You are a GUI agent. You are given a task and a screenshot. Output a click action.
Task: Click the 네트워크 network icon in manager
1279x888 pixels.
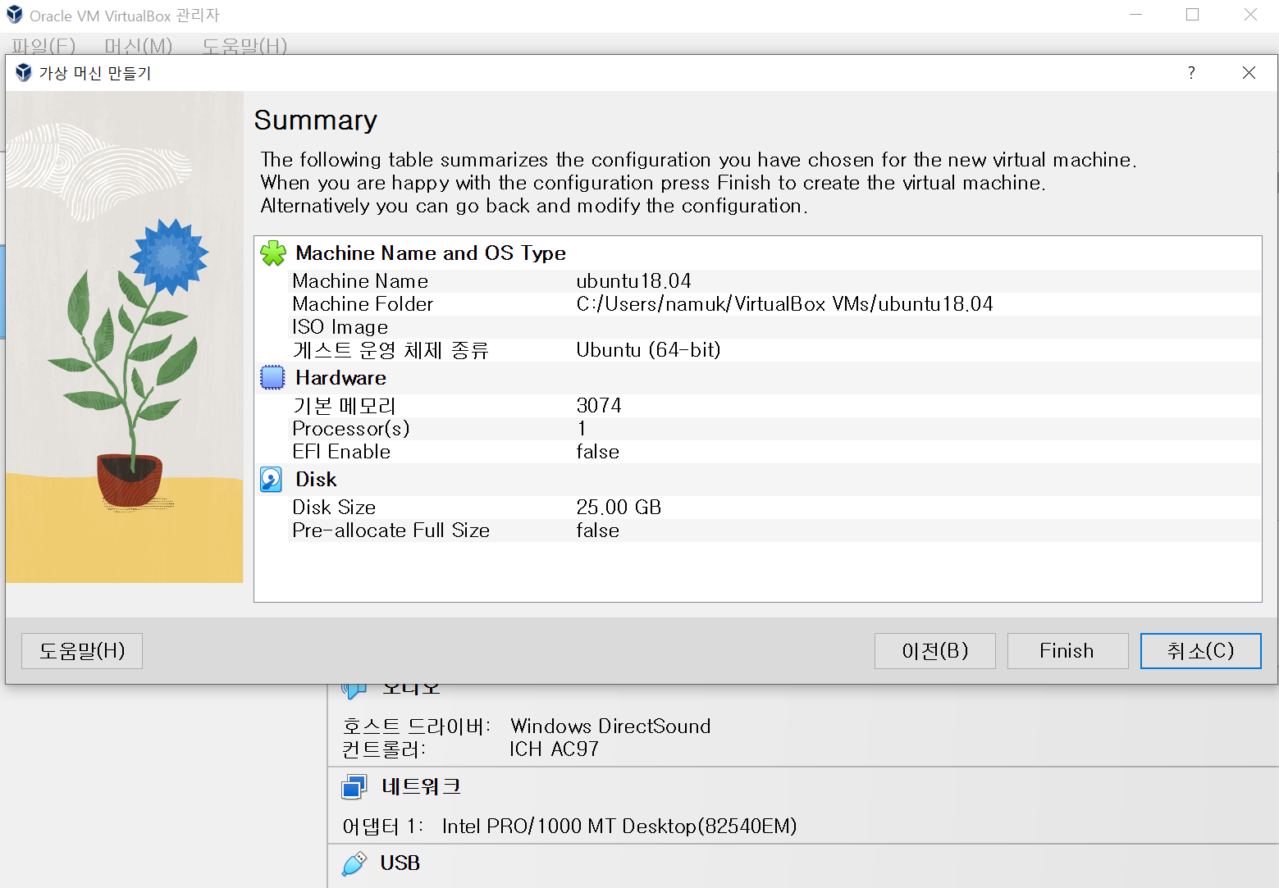click(354, 787)
